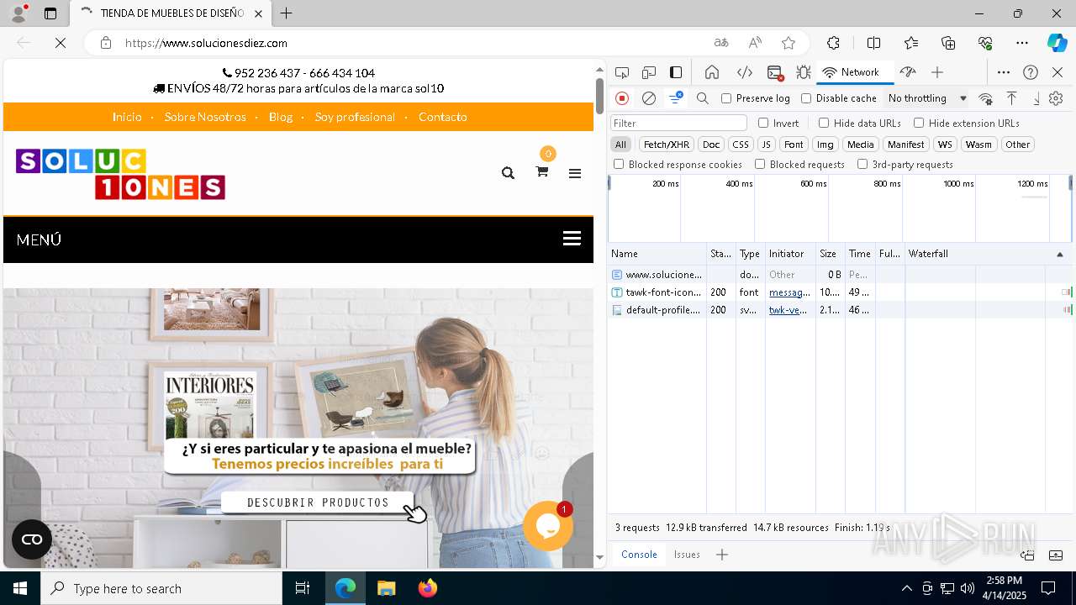Open Copilot icon in Edge toolbar
The width and height of the screenshot is (1076, 605).
[1057, 43]
